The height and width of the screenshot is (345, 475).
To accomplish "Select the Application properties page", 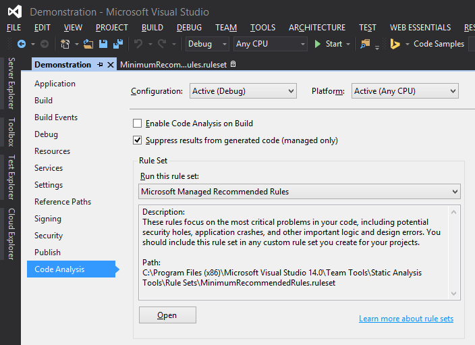I will 55,84.
